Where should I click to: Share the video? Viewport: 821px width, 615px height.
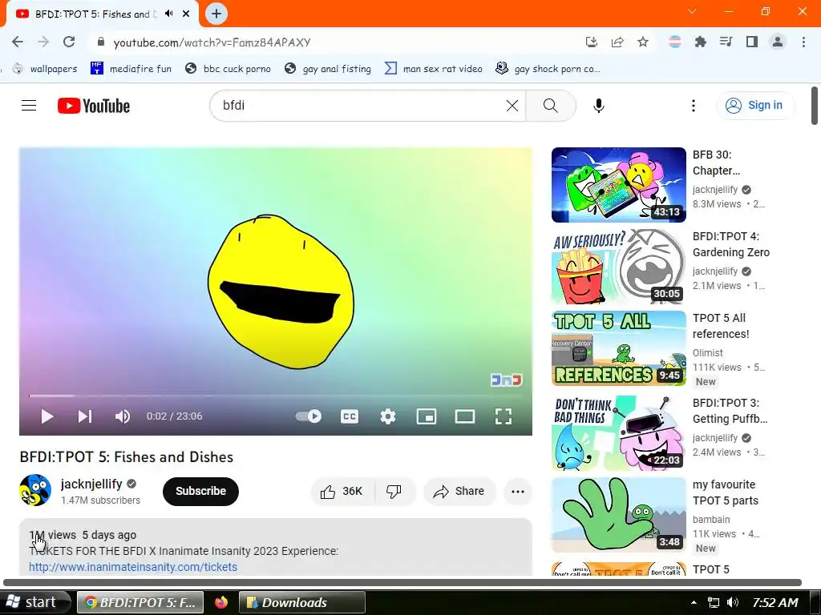(459, 491)
